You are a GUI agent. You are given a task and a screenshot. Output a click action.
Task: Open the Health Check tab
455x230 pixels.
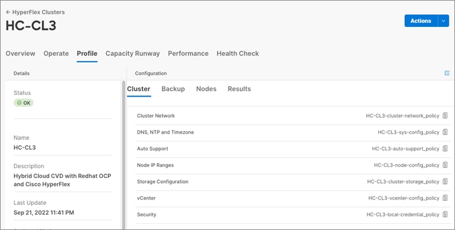tap(238, 54)
